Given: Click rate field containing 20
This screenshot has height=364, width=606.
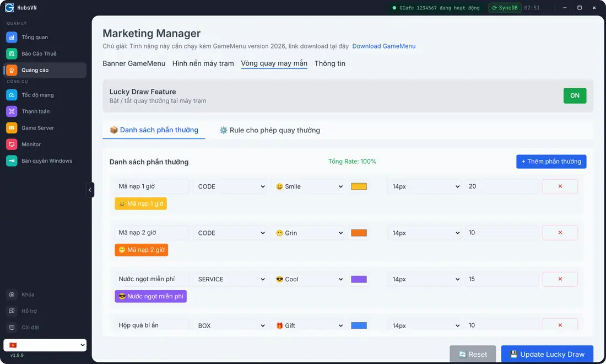Looking at the screenshot, I should click(502, 186).
